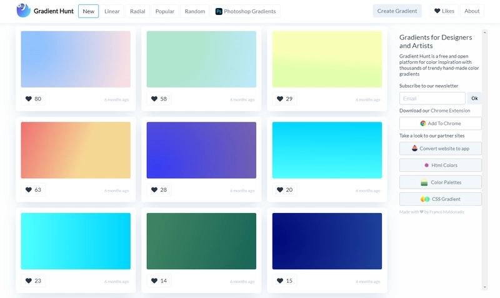Select the indigo purple gradient swatch
Screen dimensions: 500x298
(201, 150)
